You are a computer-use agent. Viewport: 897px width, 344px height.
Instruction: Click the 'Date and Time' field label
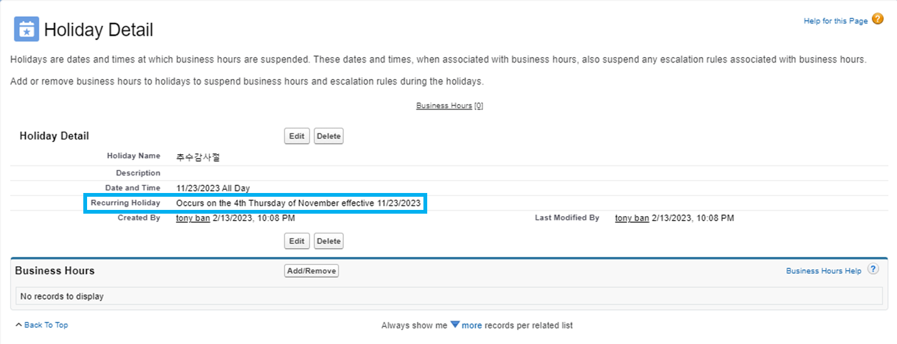tap(133, 188)
